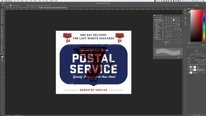Viewport: 206px width, 116px height.
Task: Toggle pressure for opacity icon in options bar
Action: tap(36, 5)
